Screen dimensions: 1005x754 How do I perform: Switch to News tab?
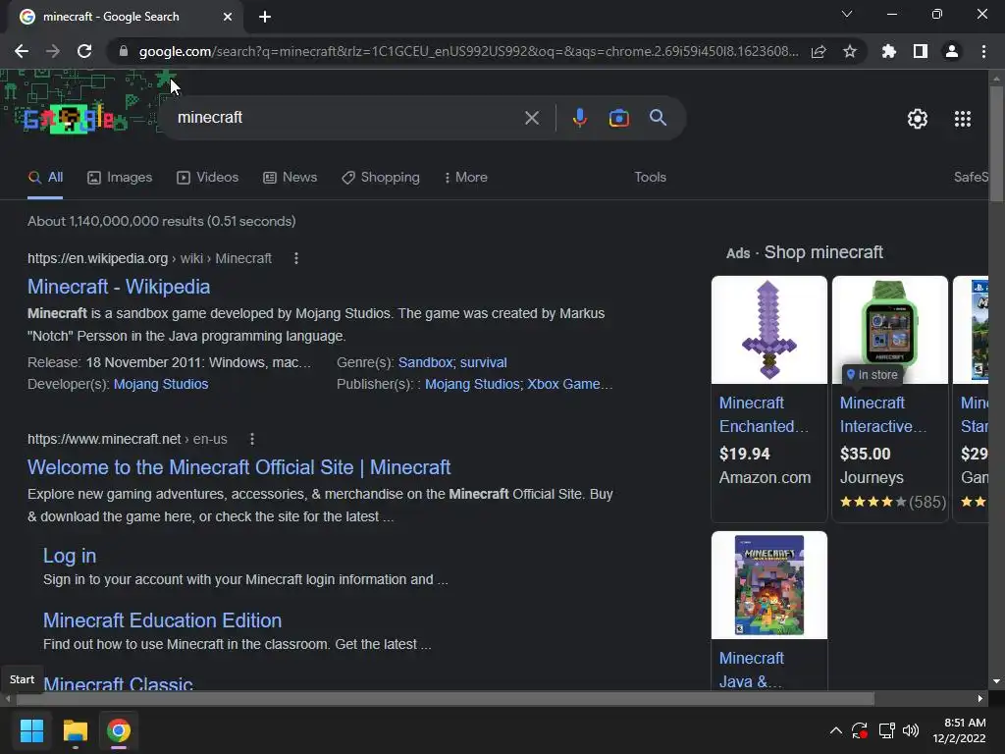click(290, 177)
